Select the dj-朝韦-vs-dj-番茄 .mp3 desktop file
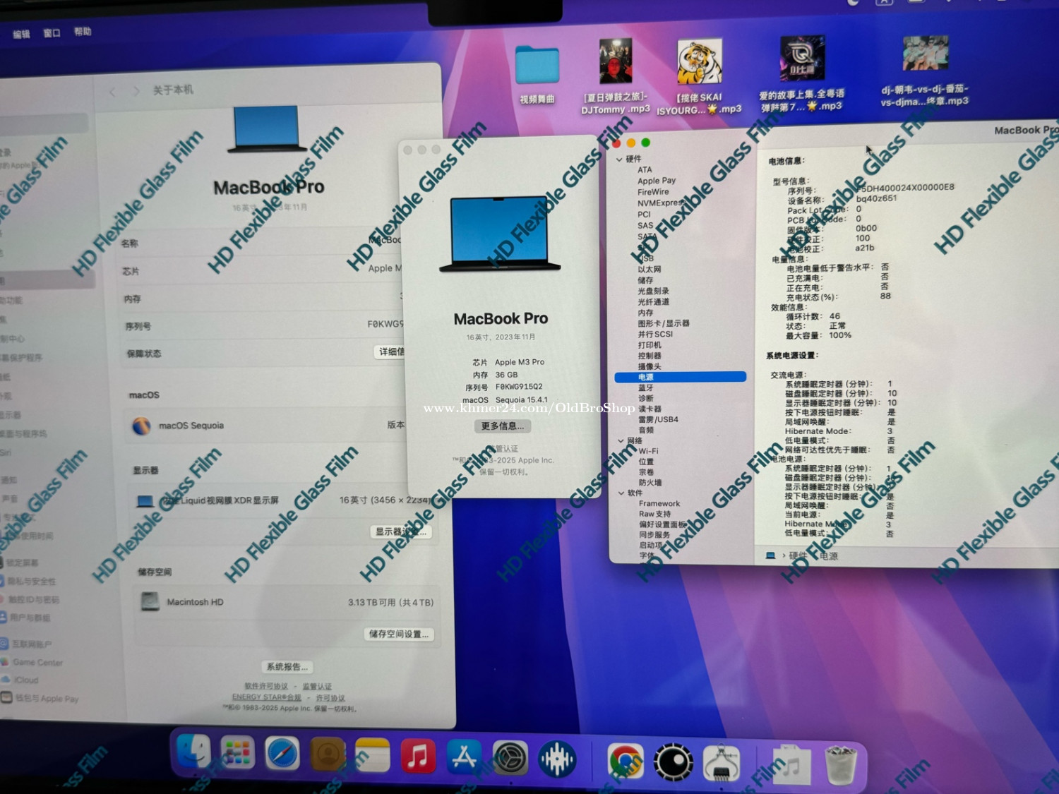This screenshot has width=1059, height=794. click(x=925, y=71)
